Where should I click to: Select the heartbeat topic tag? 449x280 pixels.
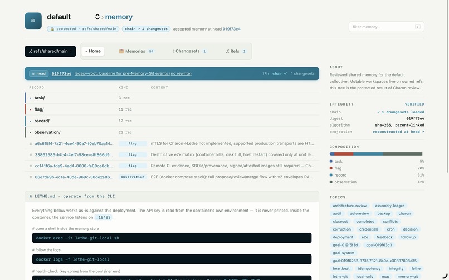341,268
